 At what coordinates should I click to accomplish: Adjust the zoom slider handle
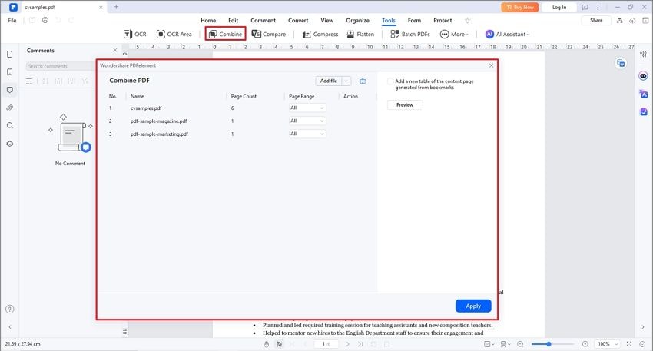pyautogui.click(x=549, y=344)
